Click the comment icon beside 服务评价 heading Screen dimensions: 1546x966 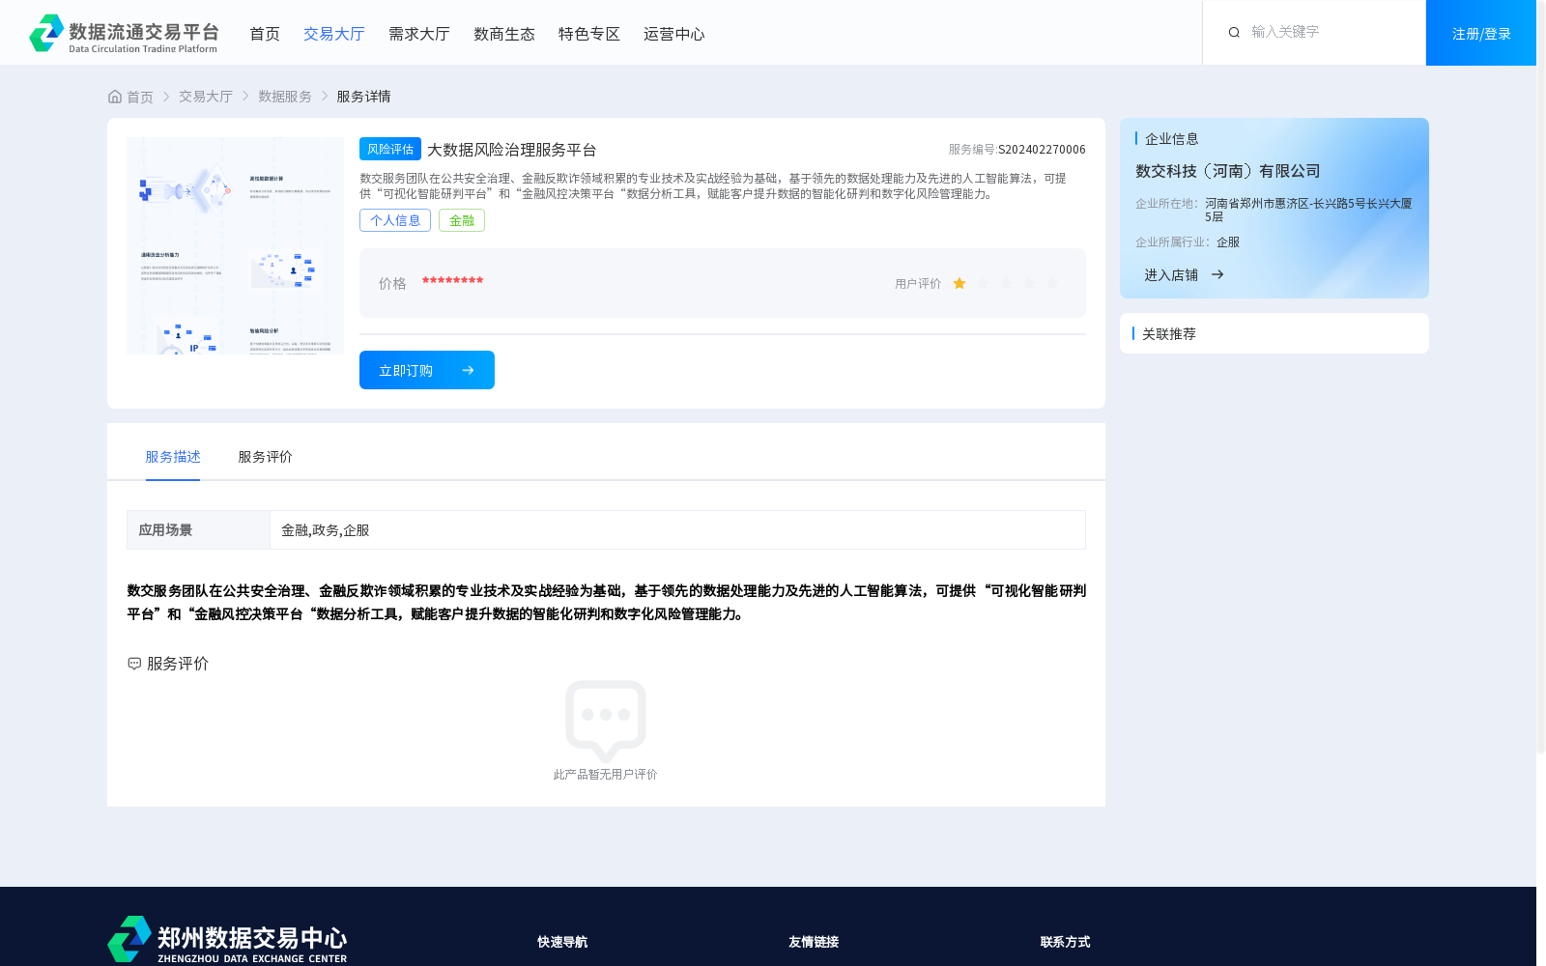[x=134, y=664]
